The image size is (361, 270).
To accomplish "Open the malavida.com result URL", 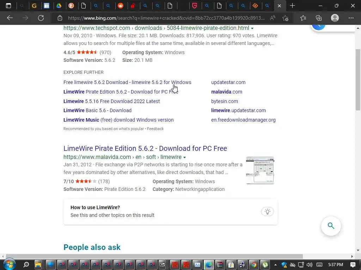I will click(122, 157).
